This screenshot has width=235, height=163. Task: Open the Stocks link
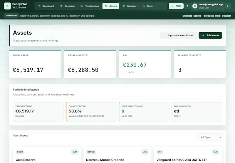pyautogui.click(x=197, y=16)
